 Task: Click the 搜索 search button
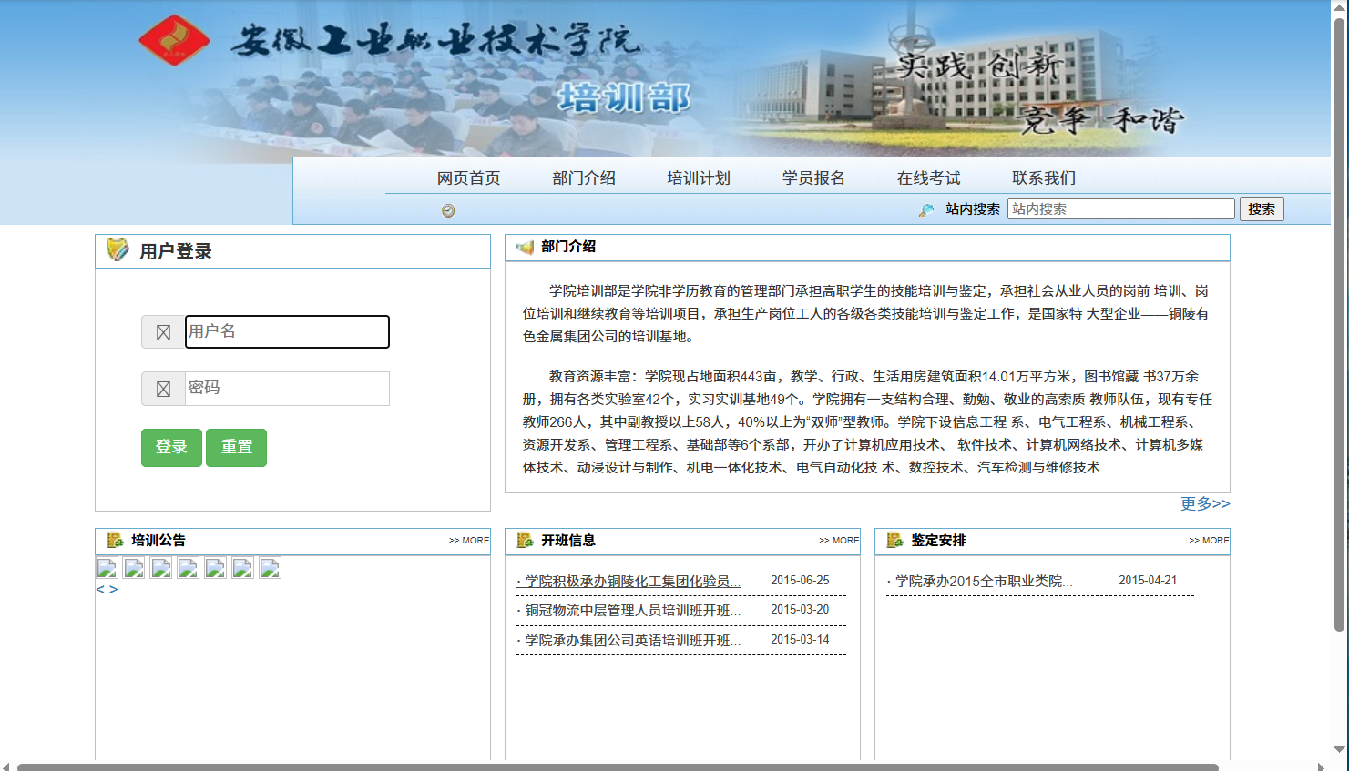point(1261,208)
